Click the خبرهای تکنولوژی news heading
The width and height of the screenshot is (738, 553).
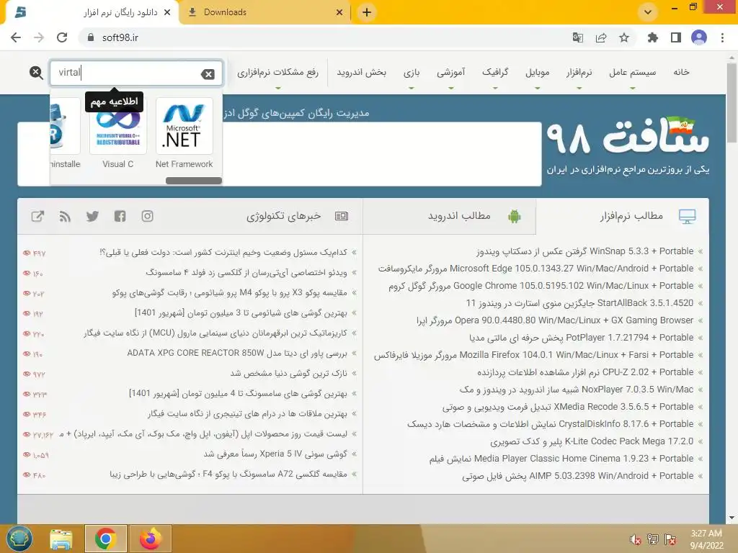pos(284,216)
